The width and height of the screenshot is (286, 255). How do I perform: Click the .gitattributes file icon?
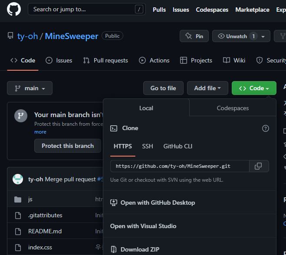18,216
